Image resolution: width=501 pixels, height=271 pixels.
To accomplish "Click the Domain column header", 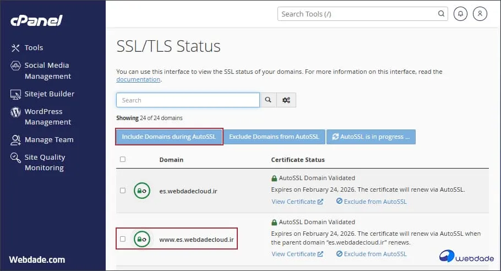I will tap(171, 160).
